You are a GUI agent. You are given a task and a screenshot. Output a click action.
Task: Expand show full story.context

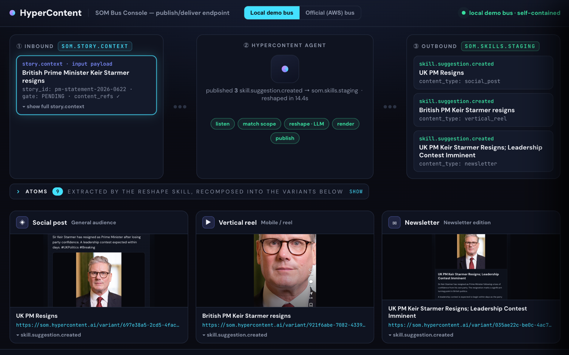tap(53, 106)
